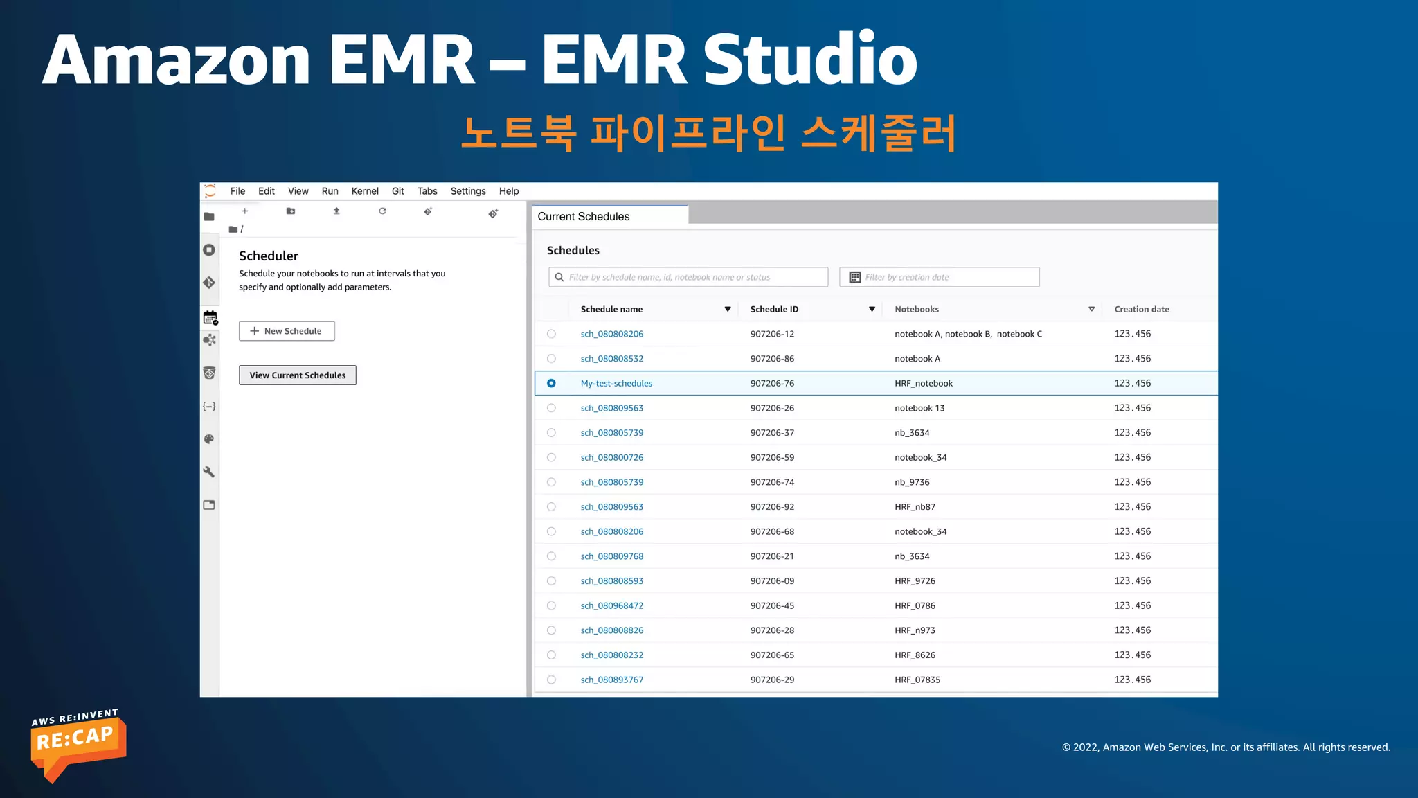The height and width of the screenshot is (798, 1418).
Task: Open the Kernel menu
Action: 365,191
